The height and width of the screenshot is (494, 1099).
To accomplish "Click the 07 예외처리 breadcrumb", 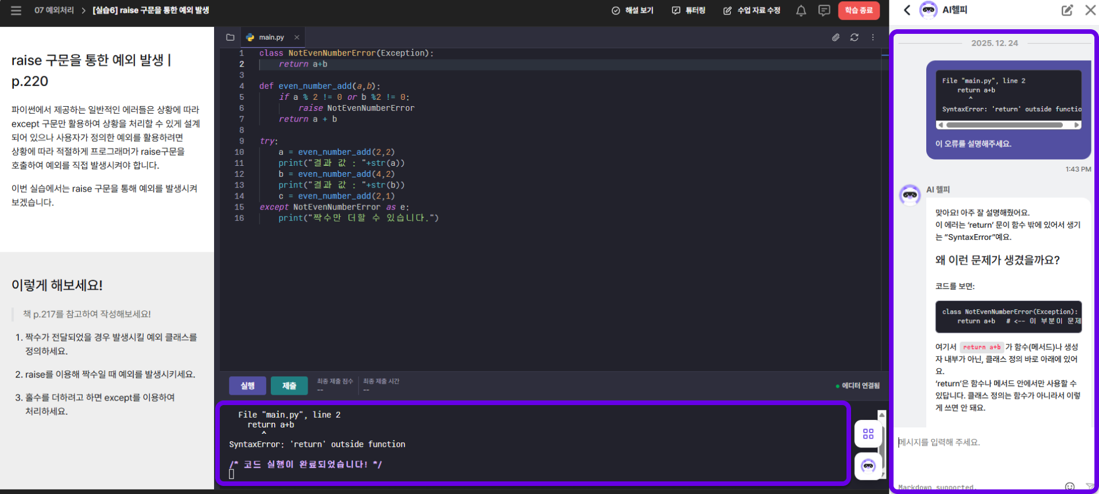I will [x=54, y=10].
